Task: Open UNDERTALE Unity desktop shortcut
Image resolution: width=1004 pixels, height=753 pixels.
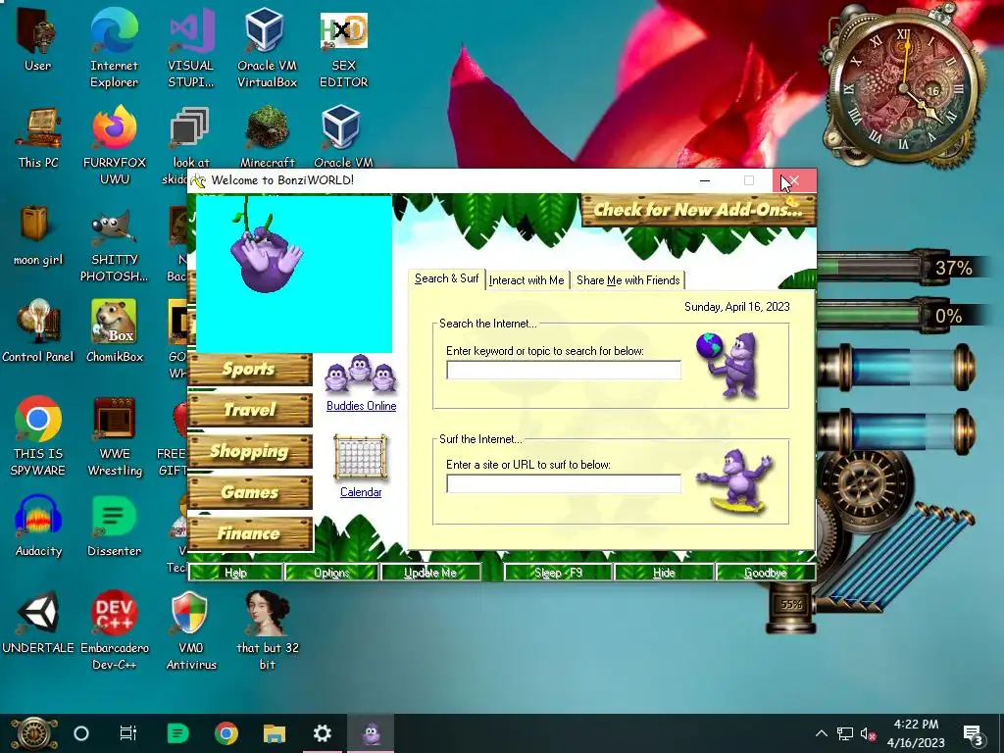Action: (x=38, y=623)
